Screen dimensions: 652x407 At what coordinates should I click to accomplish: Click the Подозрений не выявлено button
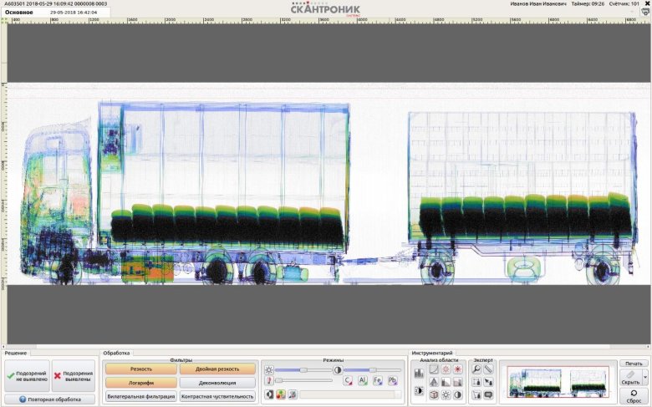click(x=27, y=377)
